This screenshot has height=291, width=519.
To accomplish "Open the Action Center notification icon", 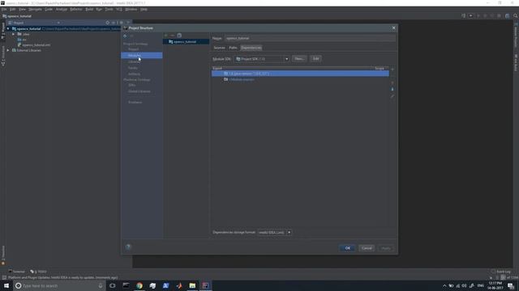I will (511, 285).
